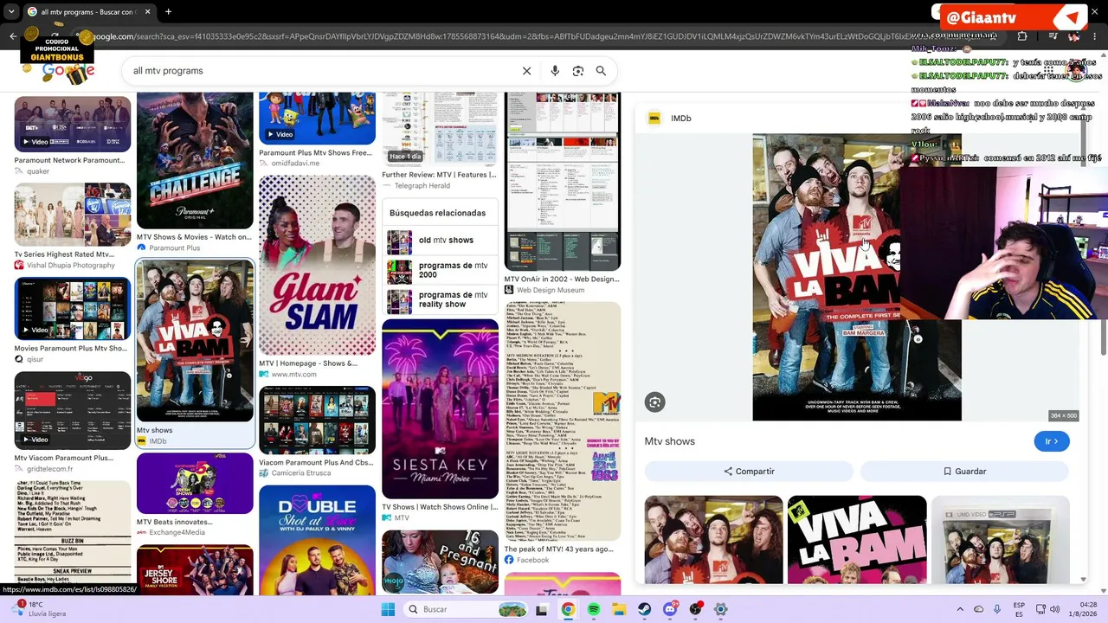Start voice search with the microphone icon
This screenshot has height=623, width=1108.
(x=555, y=71)
